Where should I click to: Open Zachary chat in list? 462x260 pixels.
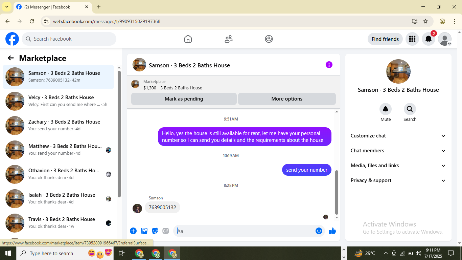point(59,126)
